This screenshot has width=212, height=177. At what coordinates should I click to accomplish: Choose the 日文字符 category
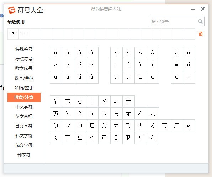tap(24, 126)
